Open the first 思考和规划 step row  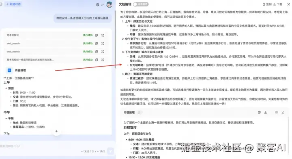click(56, 35)
